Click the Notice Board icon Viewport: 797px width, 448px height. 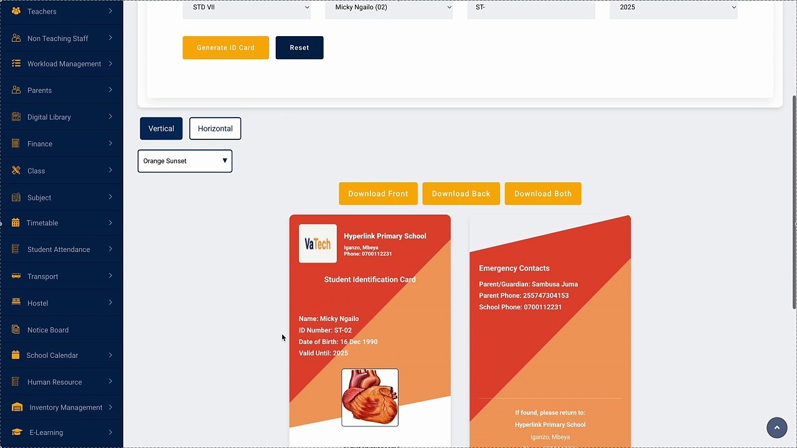point(16,330)
